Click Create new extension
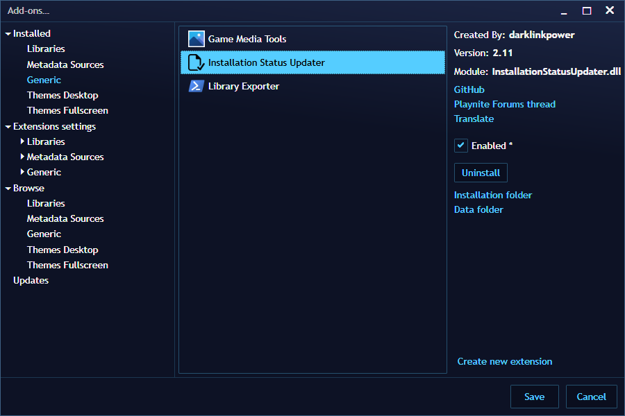Image resolution: width=625 pixels, height=416 pixels. (x=505, y=361)
